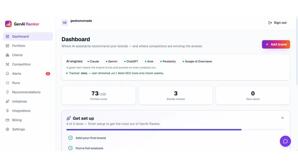The width and height of the screenshot is (298, 167).
Task: Click the Integrations plug icon
Action: [x=7, y=111]
